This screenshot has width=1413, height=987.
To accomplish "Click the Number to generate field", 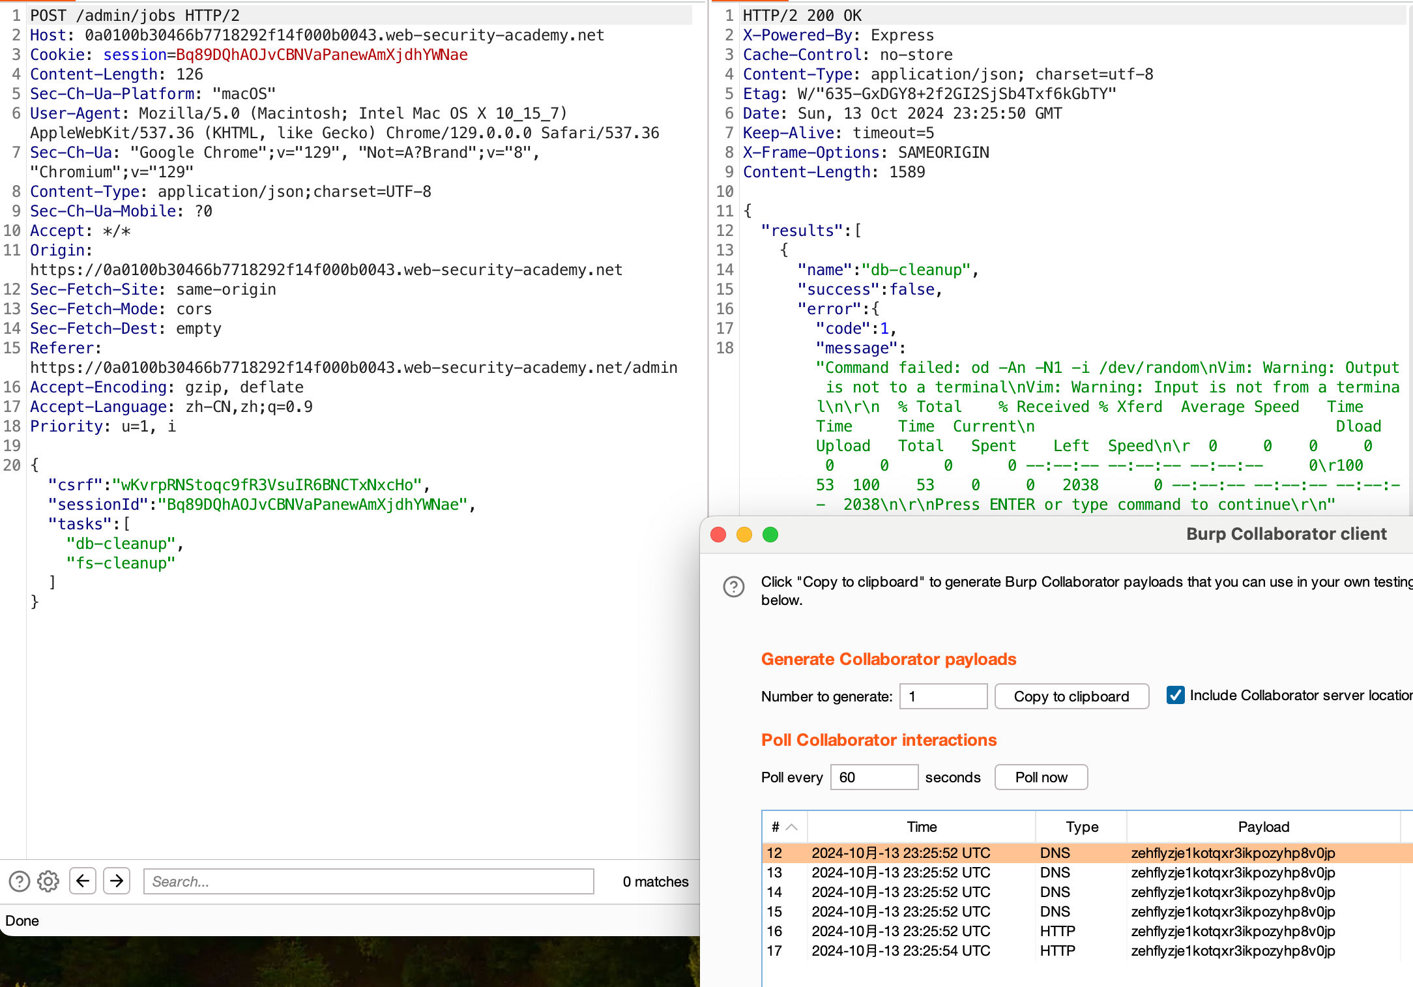I will click(943, 696).
